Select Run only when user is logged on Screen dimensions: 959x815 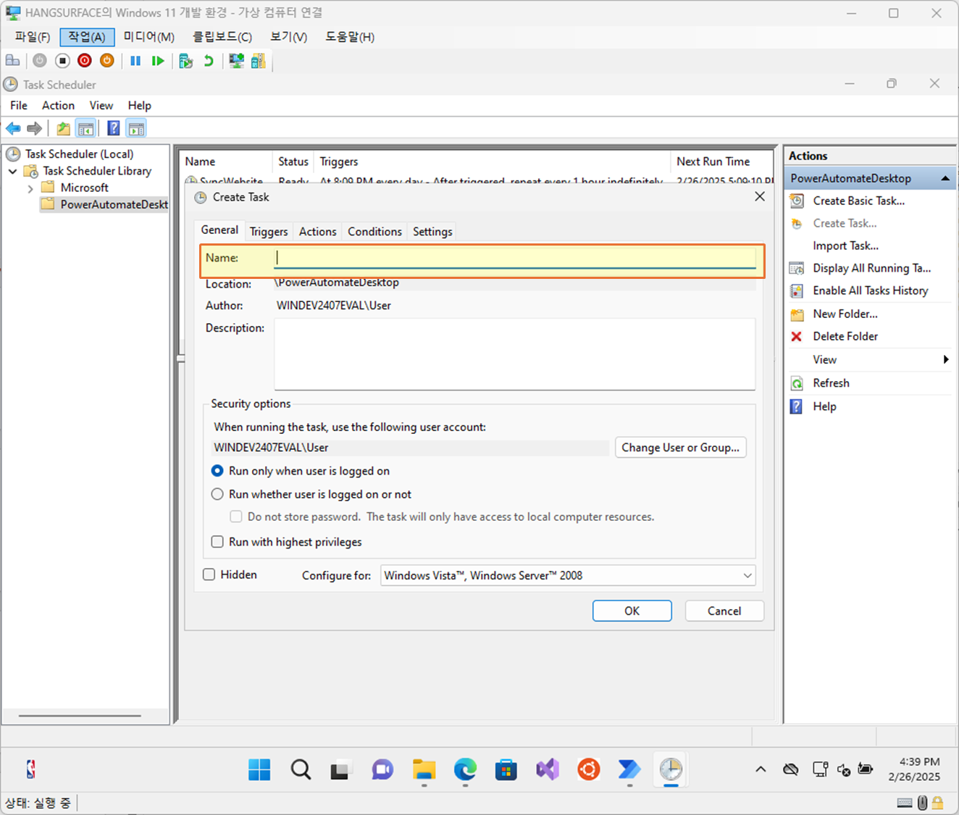[x=217, y=471]
